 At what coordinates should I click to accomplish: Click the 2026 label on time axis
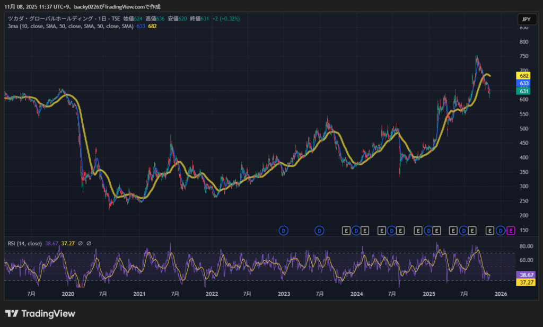pos(501,294)
